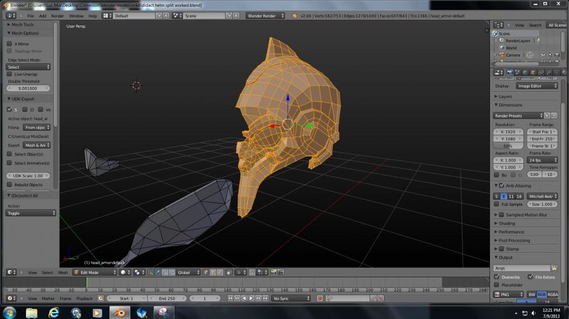Click the Blender icon in Windows taskbar
569x319 pixels.
tap(119, 312)
